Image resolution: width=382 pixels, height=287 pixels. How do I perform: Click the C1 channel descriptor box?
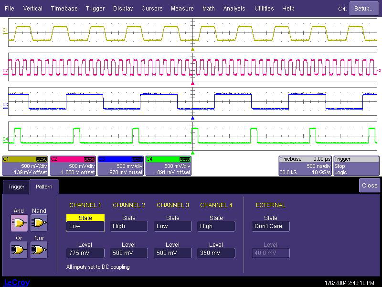[x=25, y=166]
